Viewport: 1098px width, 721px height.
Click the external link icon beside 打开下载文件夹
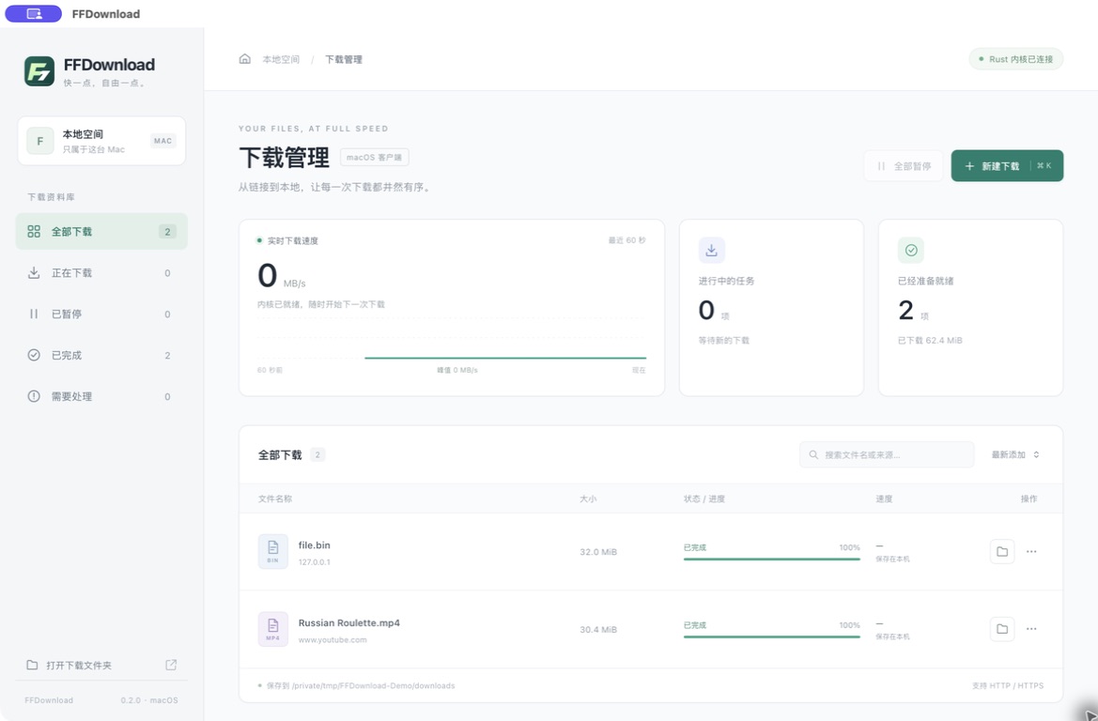tap(171, 665)
